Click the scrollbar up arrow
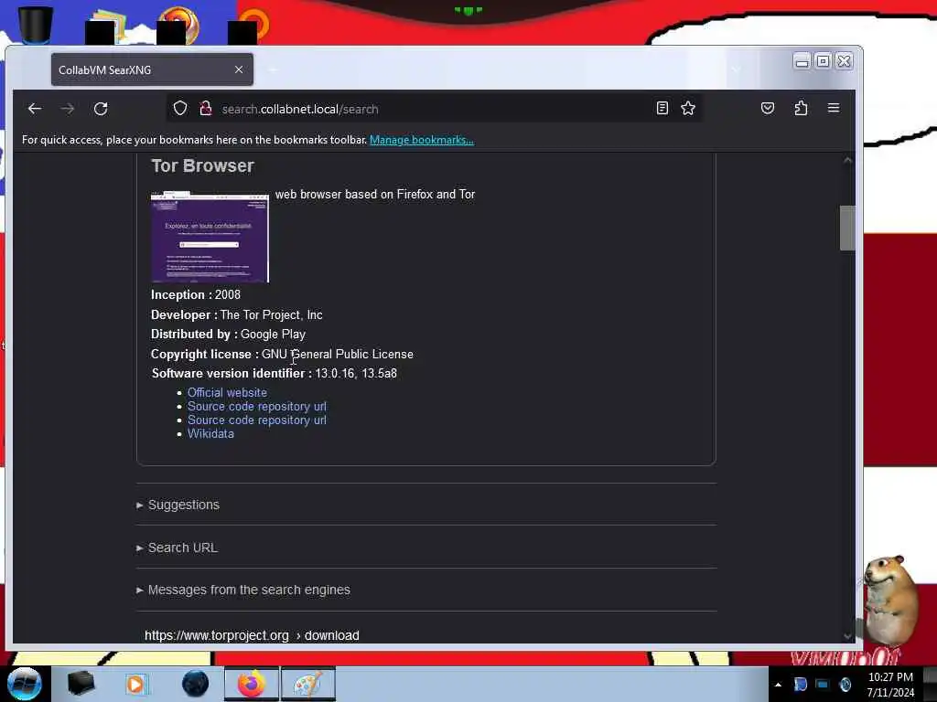The image size is (937, 702). click(x=847, y=160)
